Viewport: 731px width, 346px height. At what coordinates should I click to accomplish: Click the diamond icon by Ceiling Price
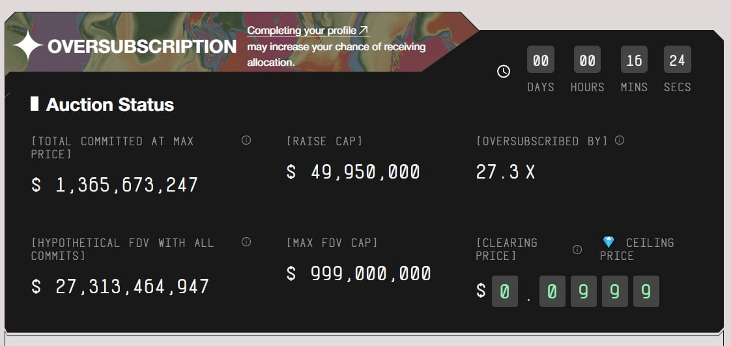tap(609, 242)
